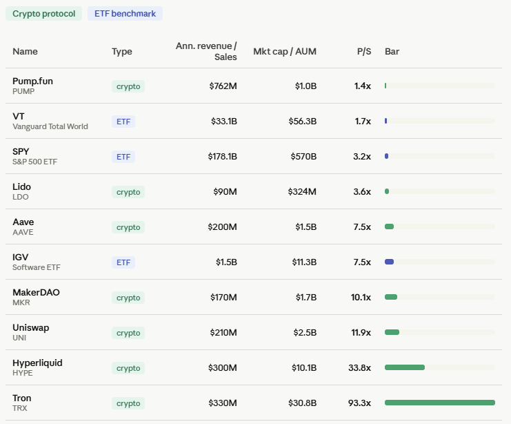Select the VT Vanguard Total World name

[50, 121]
